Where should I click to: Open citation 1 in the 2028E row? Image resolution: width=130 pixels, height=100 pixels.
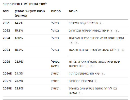[x=80, y=93]
